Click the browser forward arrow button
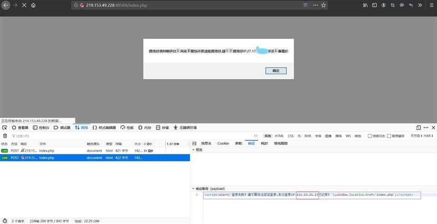This screenshot has height=224, width=437. click(x=15, y=5)
